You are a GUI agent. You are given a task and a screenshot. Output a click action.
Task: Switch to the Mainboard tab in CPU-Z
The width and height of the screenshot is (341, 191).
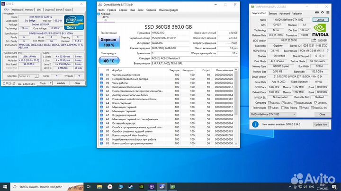[x=17, y=10]
